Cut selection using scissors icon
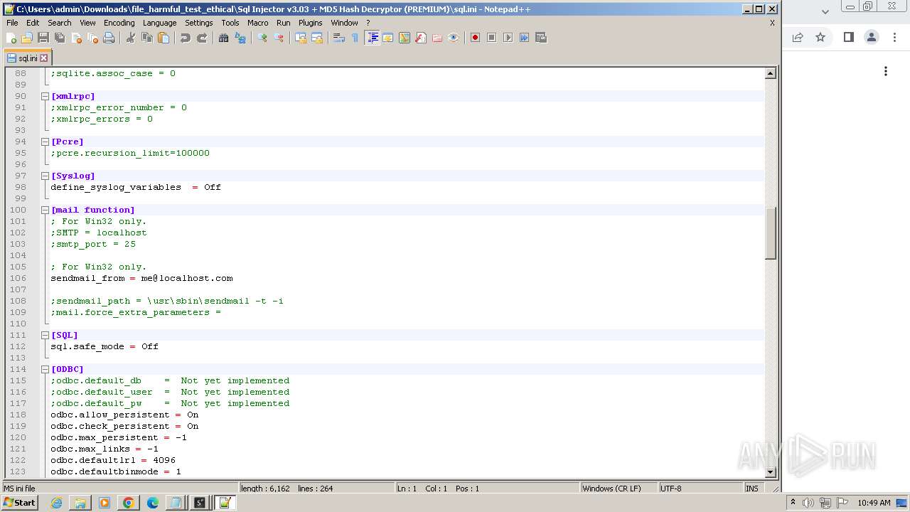910x512 pixels. coord(131,38)
